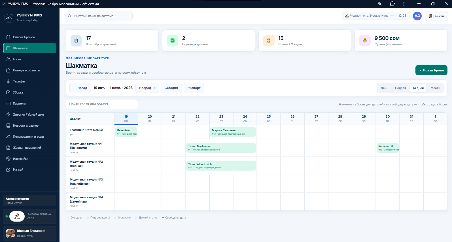Open Rooms and objects house icon
The height and width of the screenshot is (242, 452).
point(8,70)
